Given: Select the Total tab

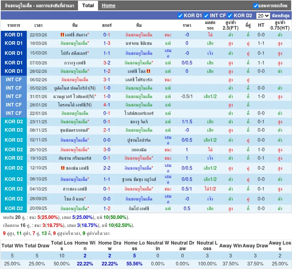Looking at the screenshot, I should click(x=88, y=6).
